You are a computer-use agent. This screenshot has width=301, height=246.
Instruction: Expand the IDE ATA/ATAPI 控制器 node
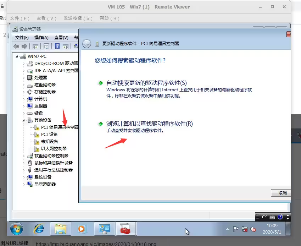23,71
